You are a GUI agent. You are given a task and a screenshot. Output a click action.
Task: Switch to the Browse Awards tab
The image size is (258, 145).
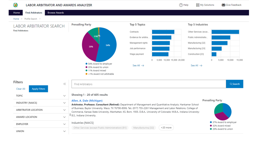point(56,13)
